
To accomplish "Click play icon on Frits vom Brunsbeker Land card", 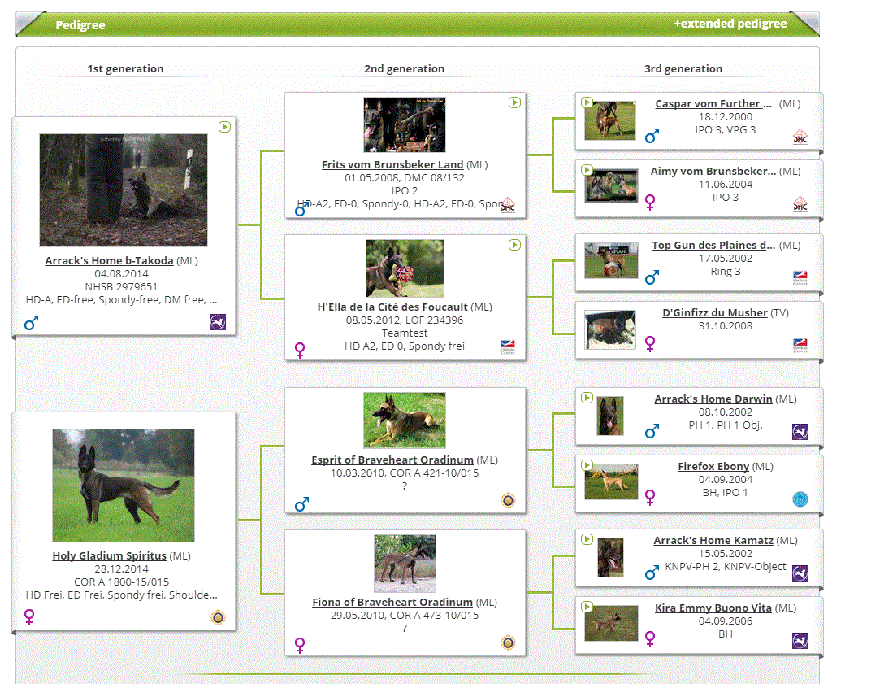I will [514, 102].
